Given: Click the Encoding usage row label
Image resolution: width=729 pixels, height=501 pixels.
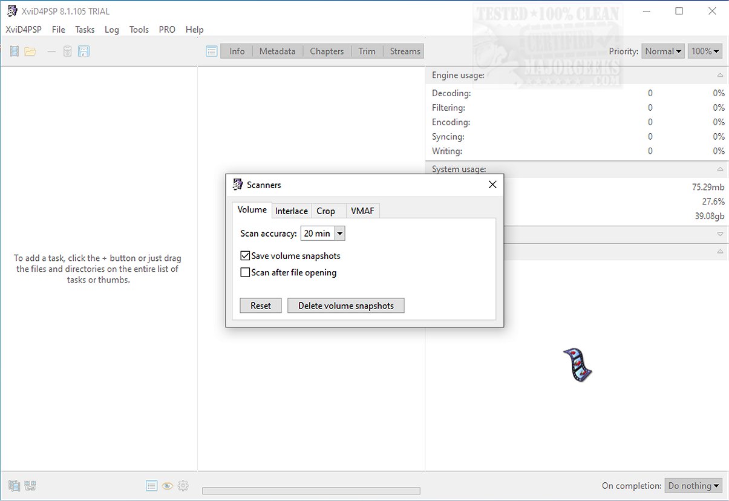Looking at the screenshot, I should (x=451, y=122).
